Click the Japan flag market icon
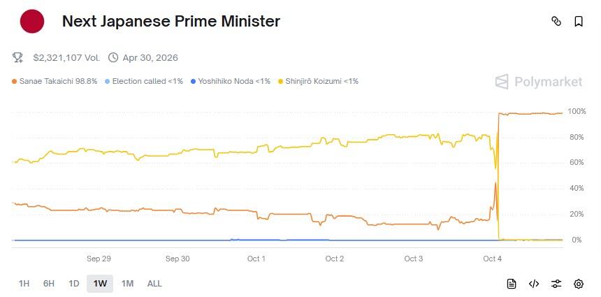The width and height of the screenshot is (601, 297). [32, 22]
